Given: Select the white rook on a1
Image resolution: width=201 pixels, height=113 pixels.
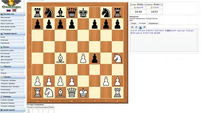Looking at the screenshot, I should [37, 93].
